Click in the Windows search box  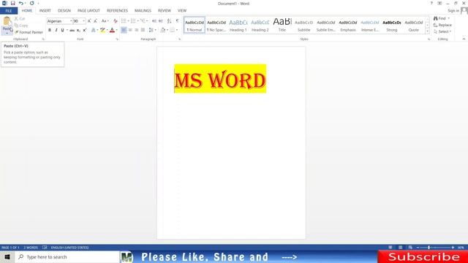pos(67,256)
